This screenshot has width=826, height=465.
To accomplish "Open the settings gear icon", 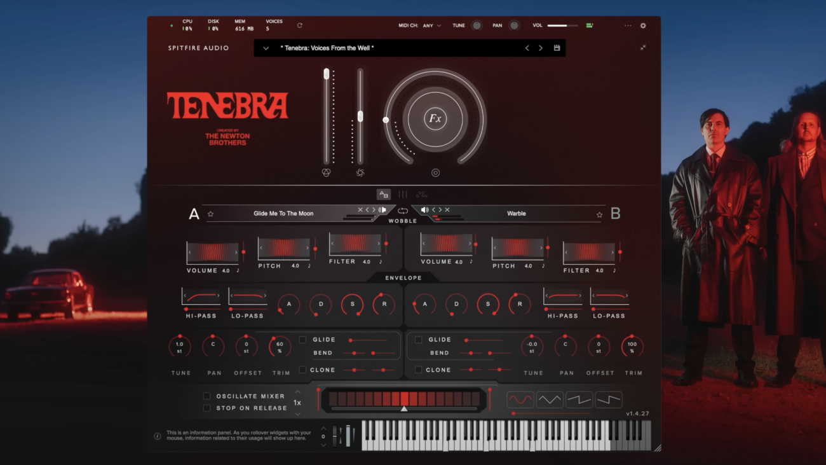I will tap(643, 25).
